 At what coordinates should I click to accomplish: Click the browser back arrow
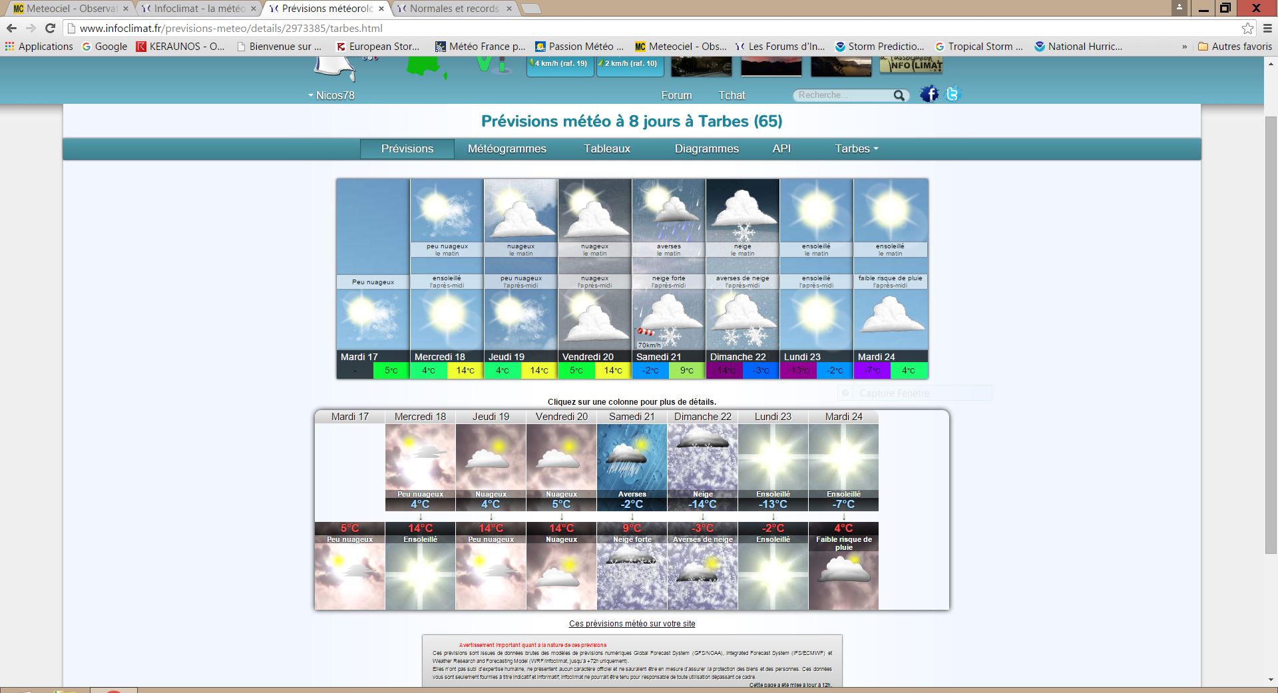pos(11,29)
